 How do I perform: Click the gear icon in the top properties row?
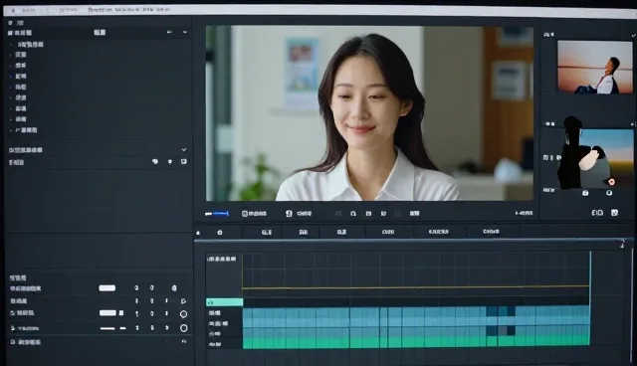[x=174, y=288]
